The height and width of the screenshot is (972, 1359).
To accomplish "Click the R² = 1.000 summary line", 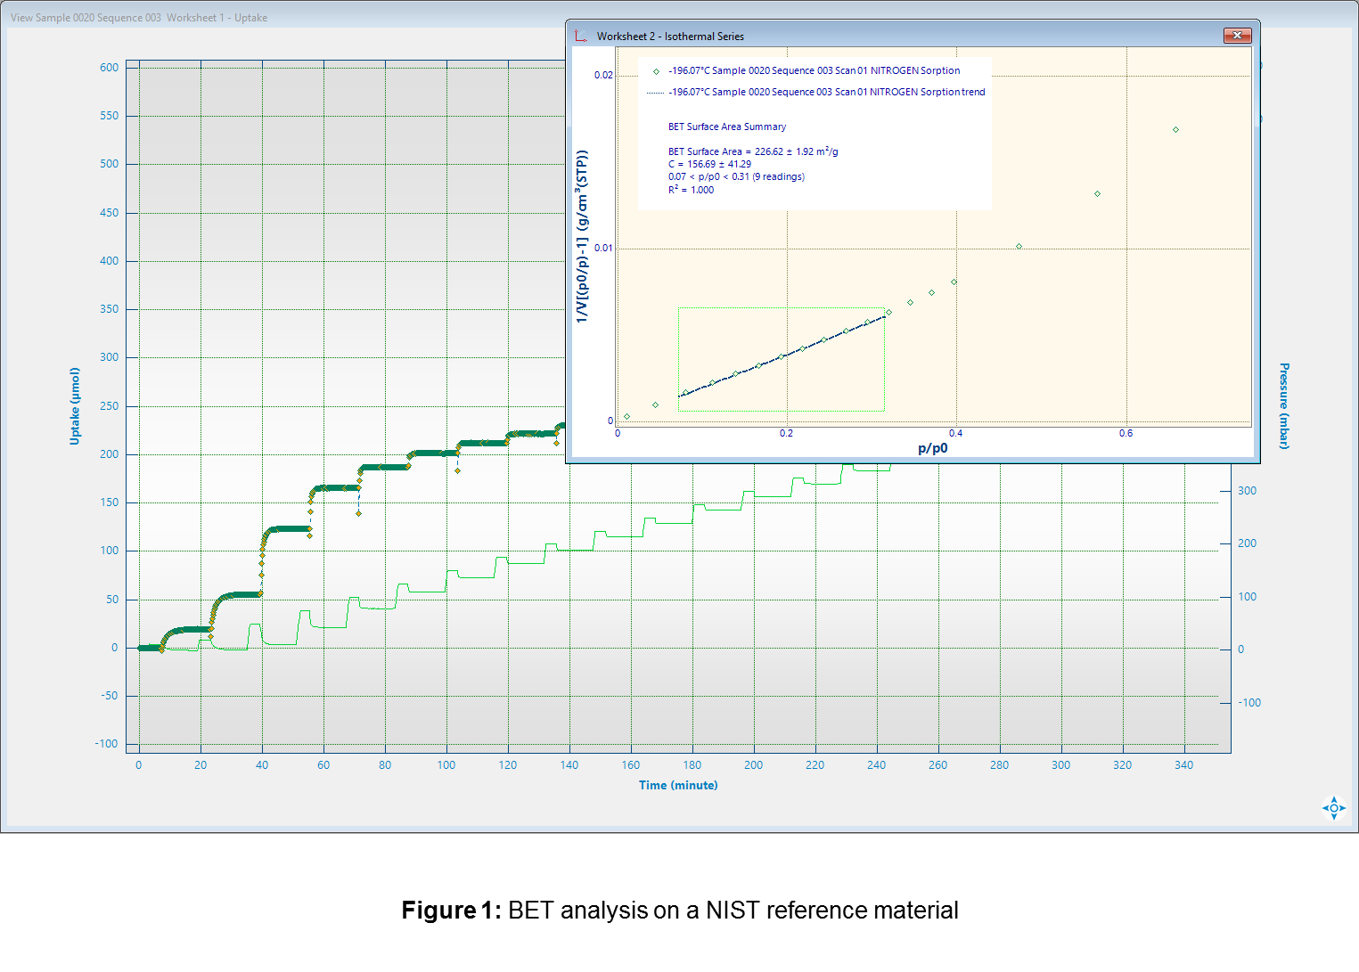I will (x=691, y=191).
